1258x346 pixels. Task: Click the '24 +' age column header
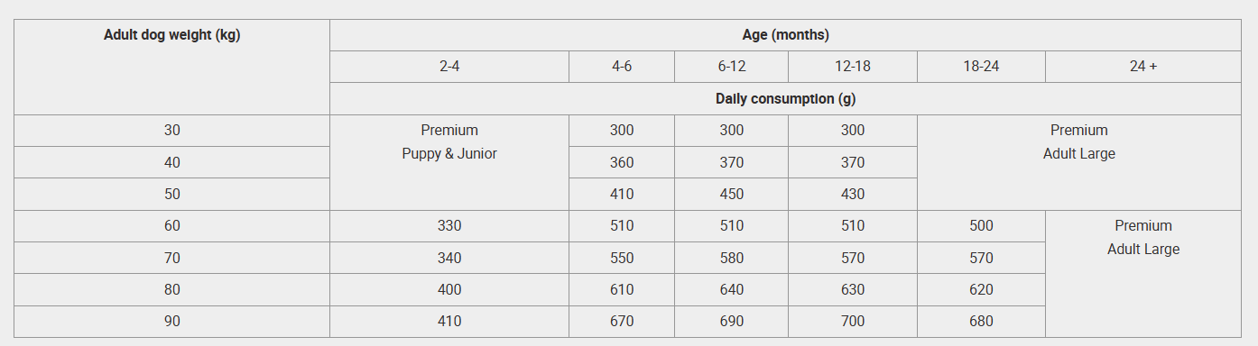click(1143, 67)
